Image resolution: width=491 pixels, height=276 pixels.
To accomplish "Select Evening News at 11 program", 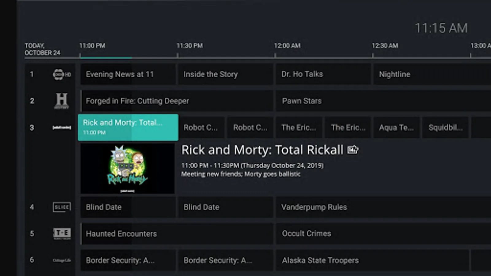I will click(128, 74).
